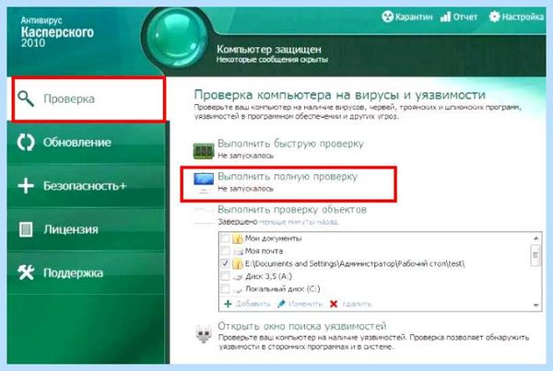Check the Диск 3,5 (A:) checkbox
553x371 pixels.
(x=225, y=276)
